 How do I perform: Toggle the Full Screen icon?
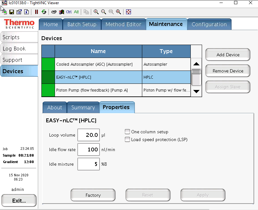pos(128,12)
